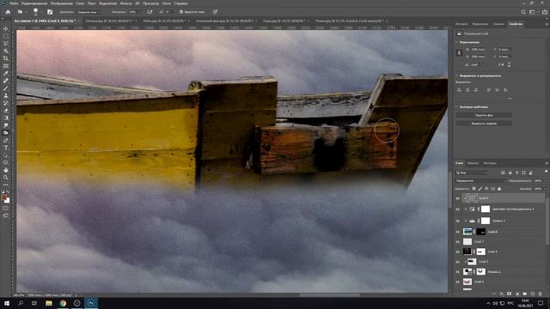Select the Eraser tool
The width and height of the screenshot is (550, 309).
[6, 111]
